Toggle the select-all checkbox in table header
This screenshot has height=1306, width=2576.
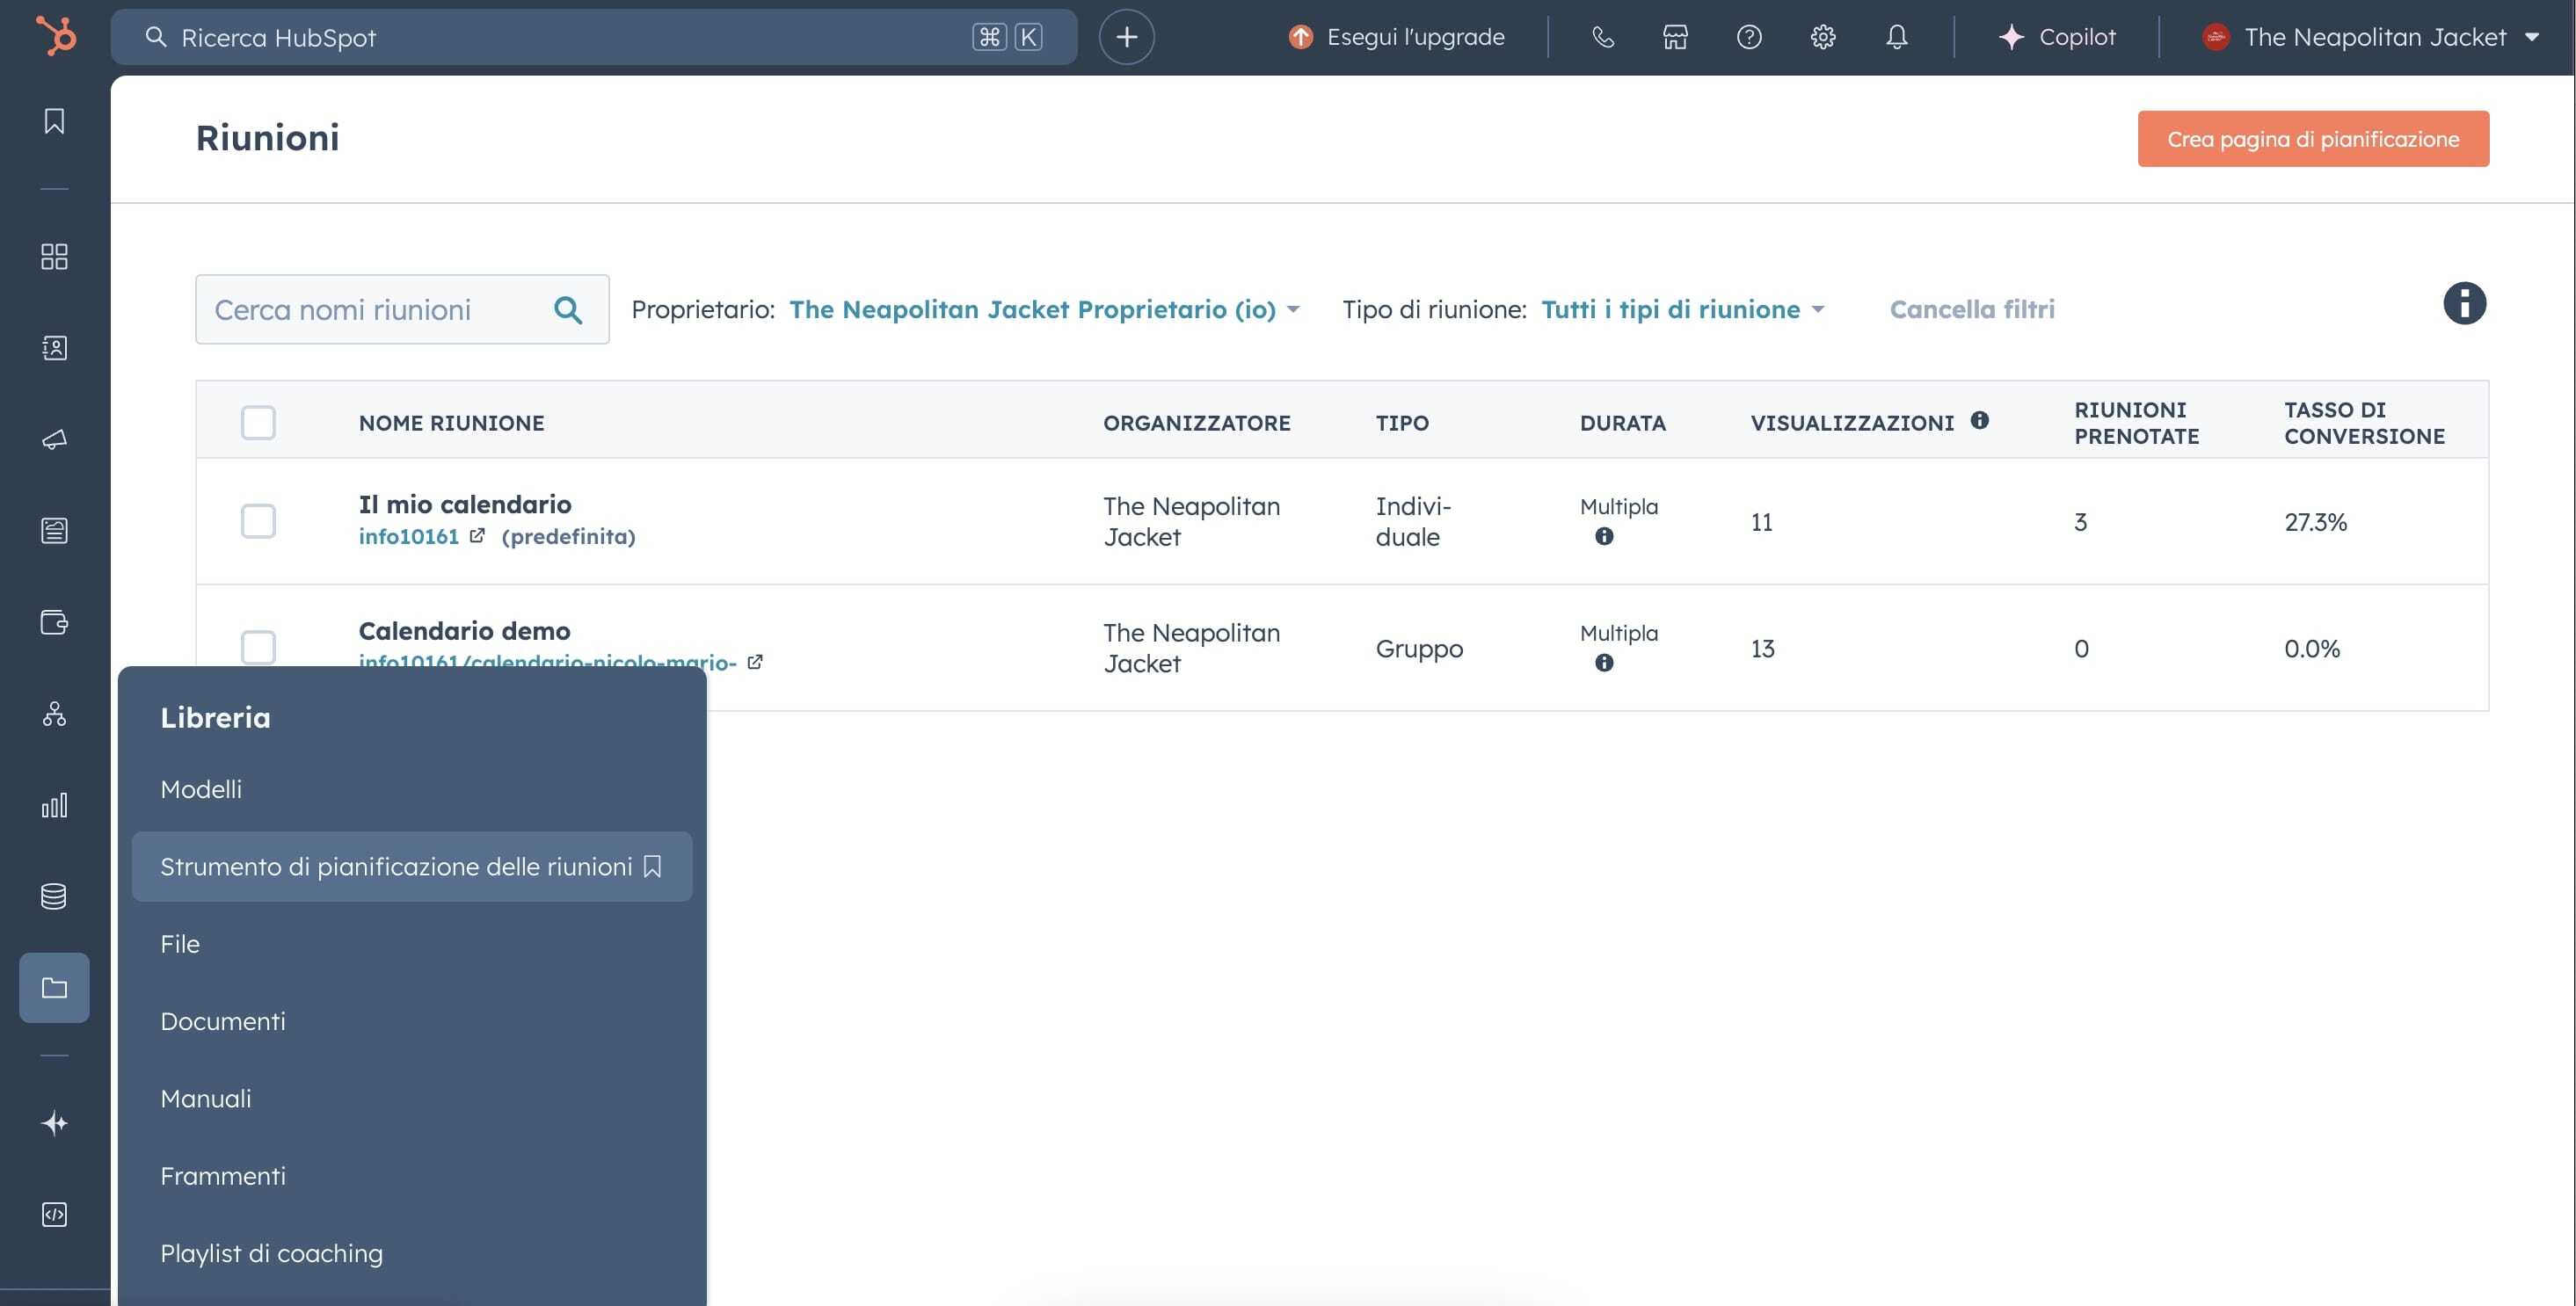pos(258,422)
